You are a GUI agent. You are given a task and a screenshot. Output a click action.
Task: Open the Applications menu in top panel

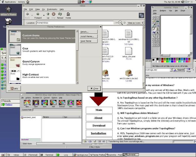point(10,2)
